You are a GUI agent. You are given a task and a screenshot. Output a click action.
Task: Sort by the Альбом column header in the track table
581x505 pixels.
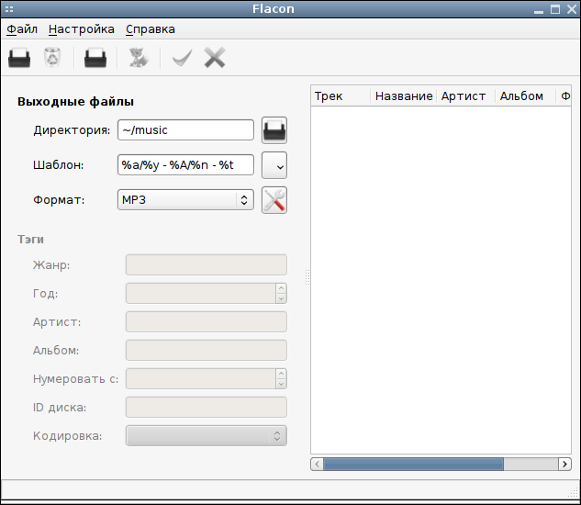point(524,96)
